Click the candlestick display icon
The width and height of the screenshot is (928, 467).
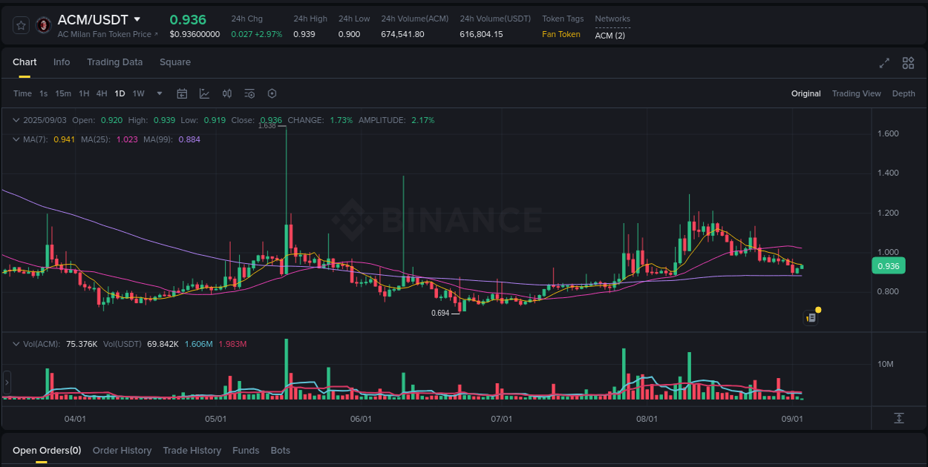point(227,93)
